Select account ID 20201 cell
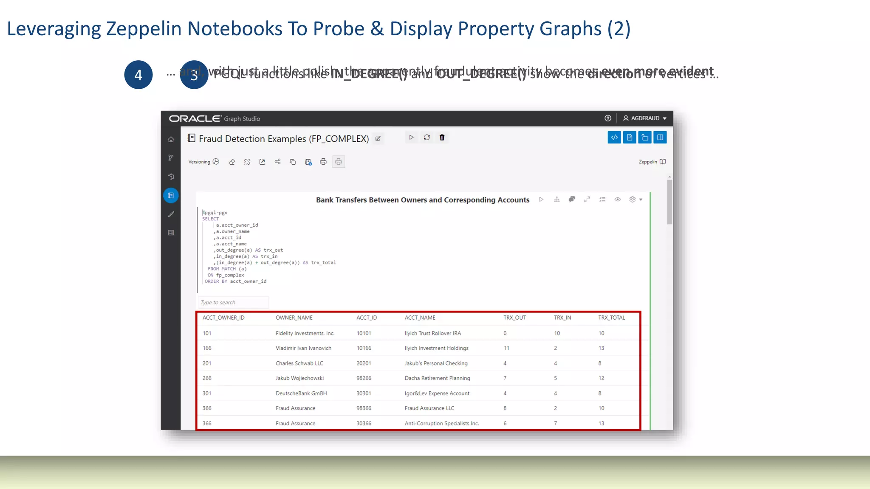Image resolution: width=870 pixels, height=489 pixels. click(364, 363)
